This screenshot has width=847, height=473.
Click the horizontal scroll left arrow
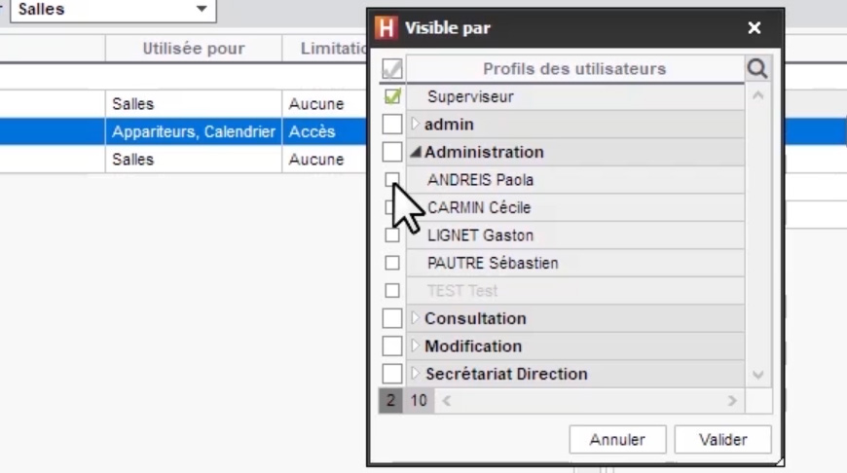tap(447, 401)
